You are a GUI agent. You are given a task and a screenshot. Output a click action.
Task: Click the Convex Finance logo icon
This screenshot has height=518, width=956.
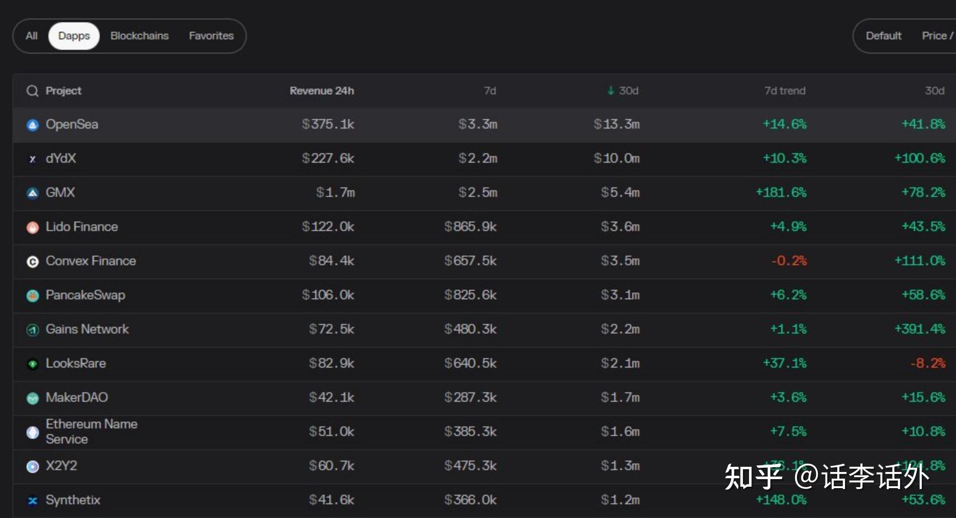pyautogui.click(x=32, y=261)
